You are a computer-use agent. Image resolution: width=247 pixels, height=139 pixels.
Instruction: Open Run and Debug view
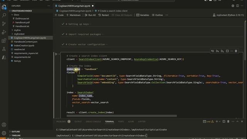[4, 32]
